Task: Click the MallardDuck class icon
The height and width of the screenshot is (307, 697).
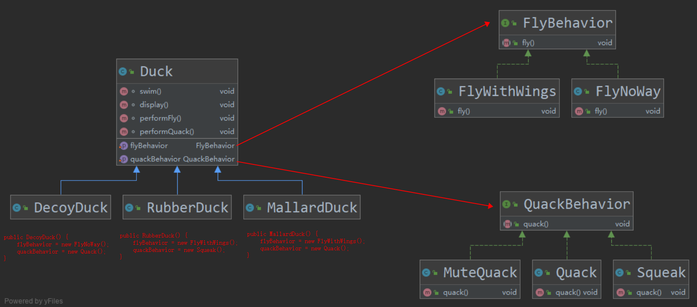Action: (x=250, y=208)
